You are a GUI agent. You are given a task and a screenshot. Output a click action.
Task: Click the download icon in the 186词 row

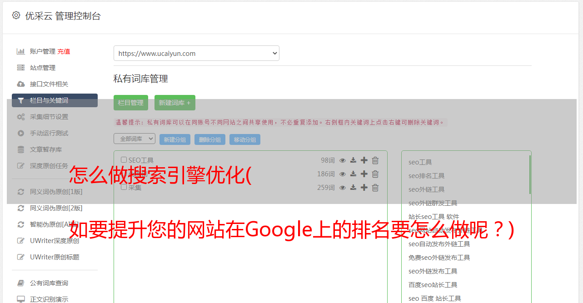tap(353, 174)
